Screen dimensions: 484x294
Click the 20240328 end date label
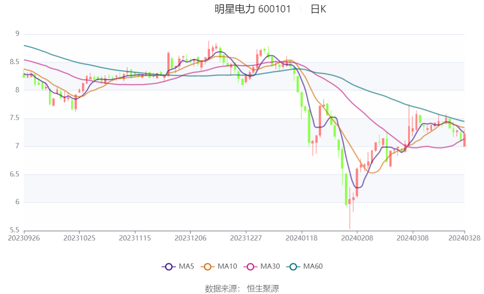[464, 238]
